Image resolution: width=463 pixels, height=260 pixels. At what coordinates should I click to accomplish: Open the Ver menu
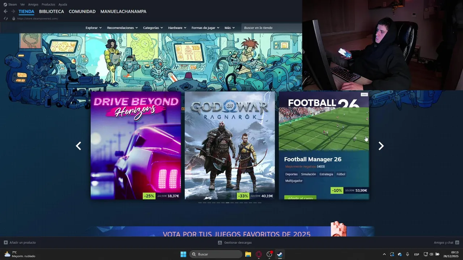[22, 4]
